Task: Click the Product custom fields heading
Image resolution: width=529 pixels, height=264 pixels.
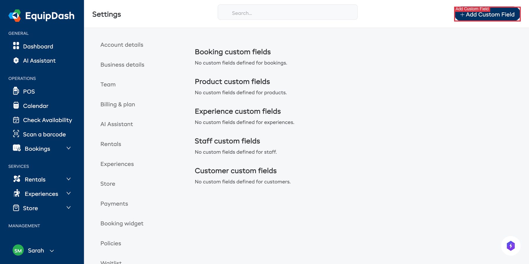Action: click(232, 81)
